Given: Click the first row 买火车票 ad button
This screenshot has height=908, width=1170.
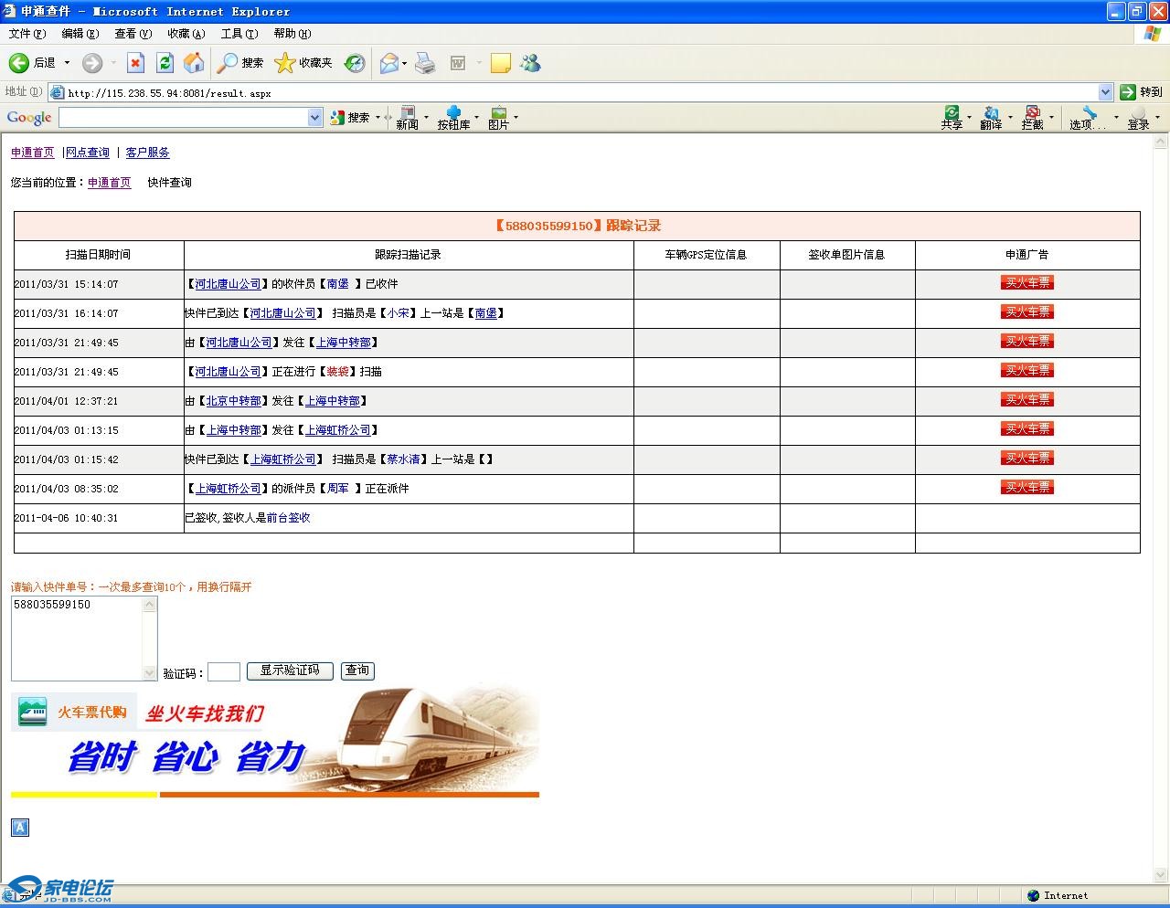Looking at the screenshot, I should coord(1026,283).
